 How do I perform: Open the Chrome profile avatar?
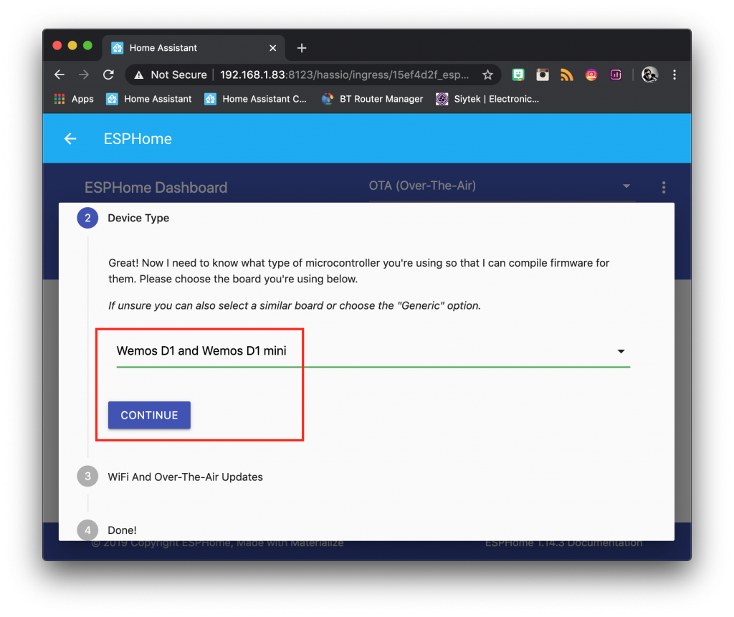[649, 75]
